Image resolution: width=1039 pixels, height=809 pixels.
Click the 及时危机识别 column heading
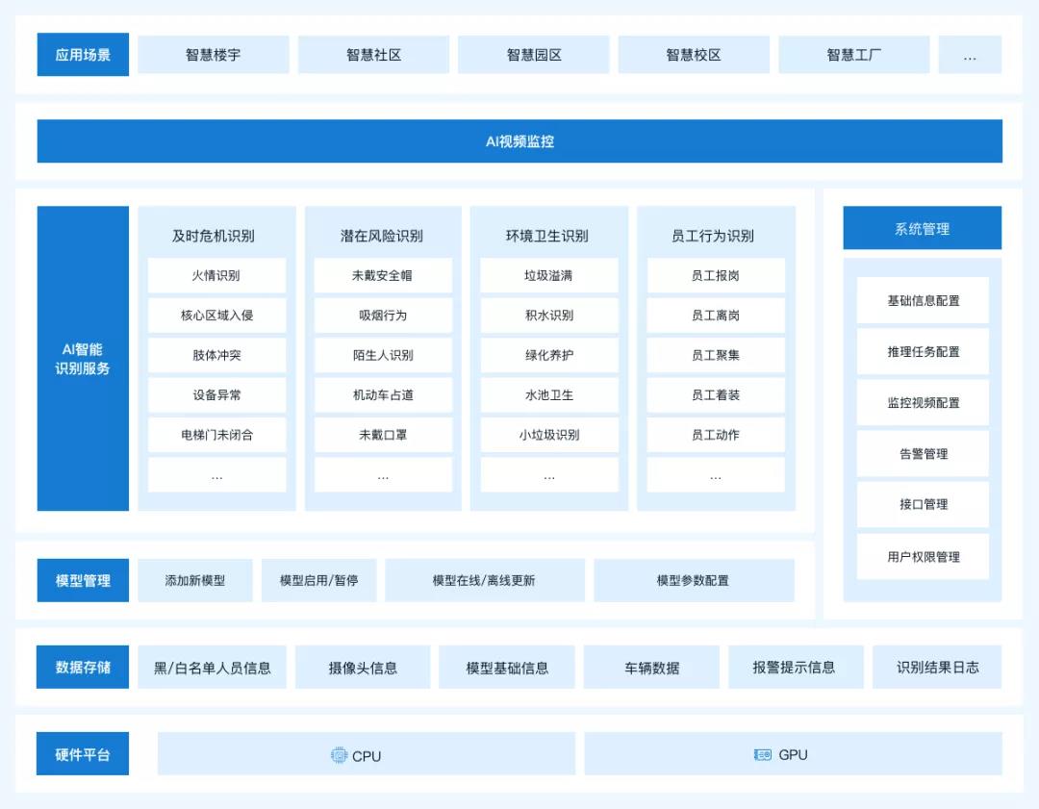214,236
